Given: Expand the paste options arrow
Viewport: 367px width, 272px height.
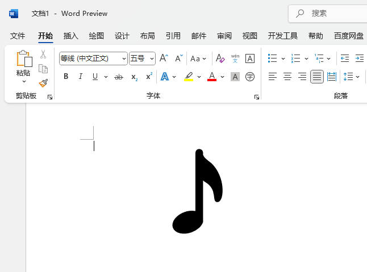Looking at the screenshot, I should click(x=24, y=81).
